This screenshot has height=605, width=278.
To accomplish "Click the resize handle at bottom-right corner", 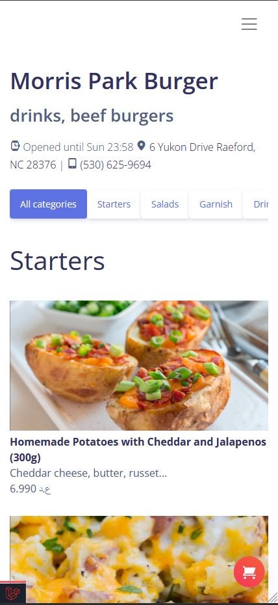I will (x=272, y=600).
